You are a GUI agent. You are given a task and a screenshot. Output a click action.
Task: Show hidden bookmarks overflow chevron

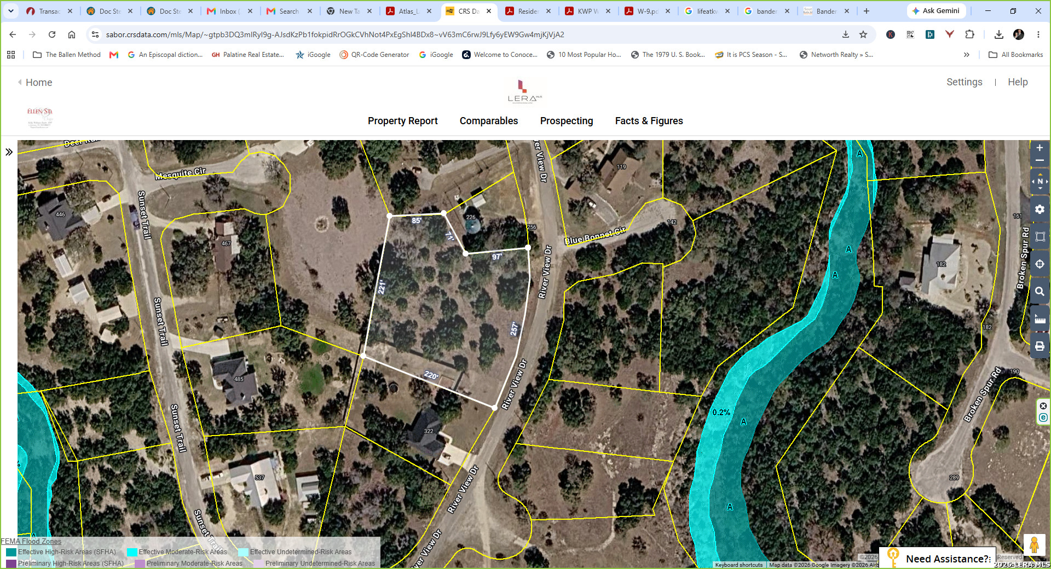coord(967,55)
